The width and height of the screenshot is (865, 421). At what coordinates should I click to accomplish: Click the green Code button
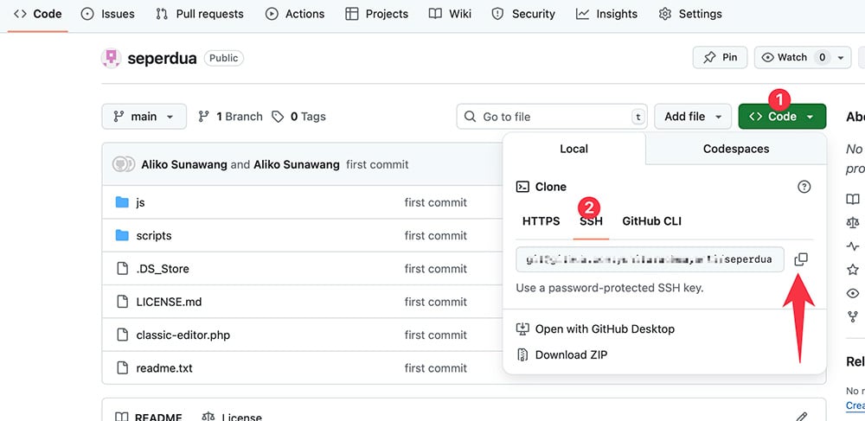tap(782, 116)
